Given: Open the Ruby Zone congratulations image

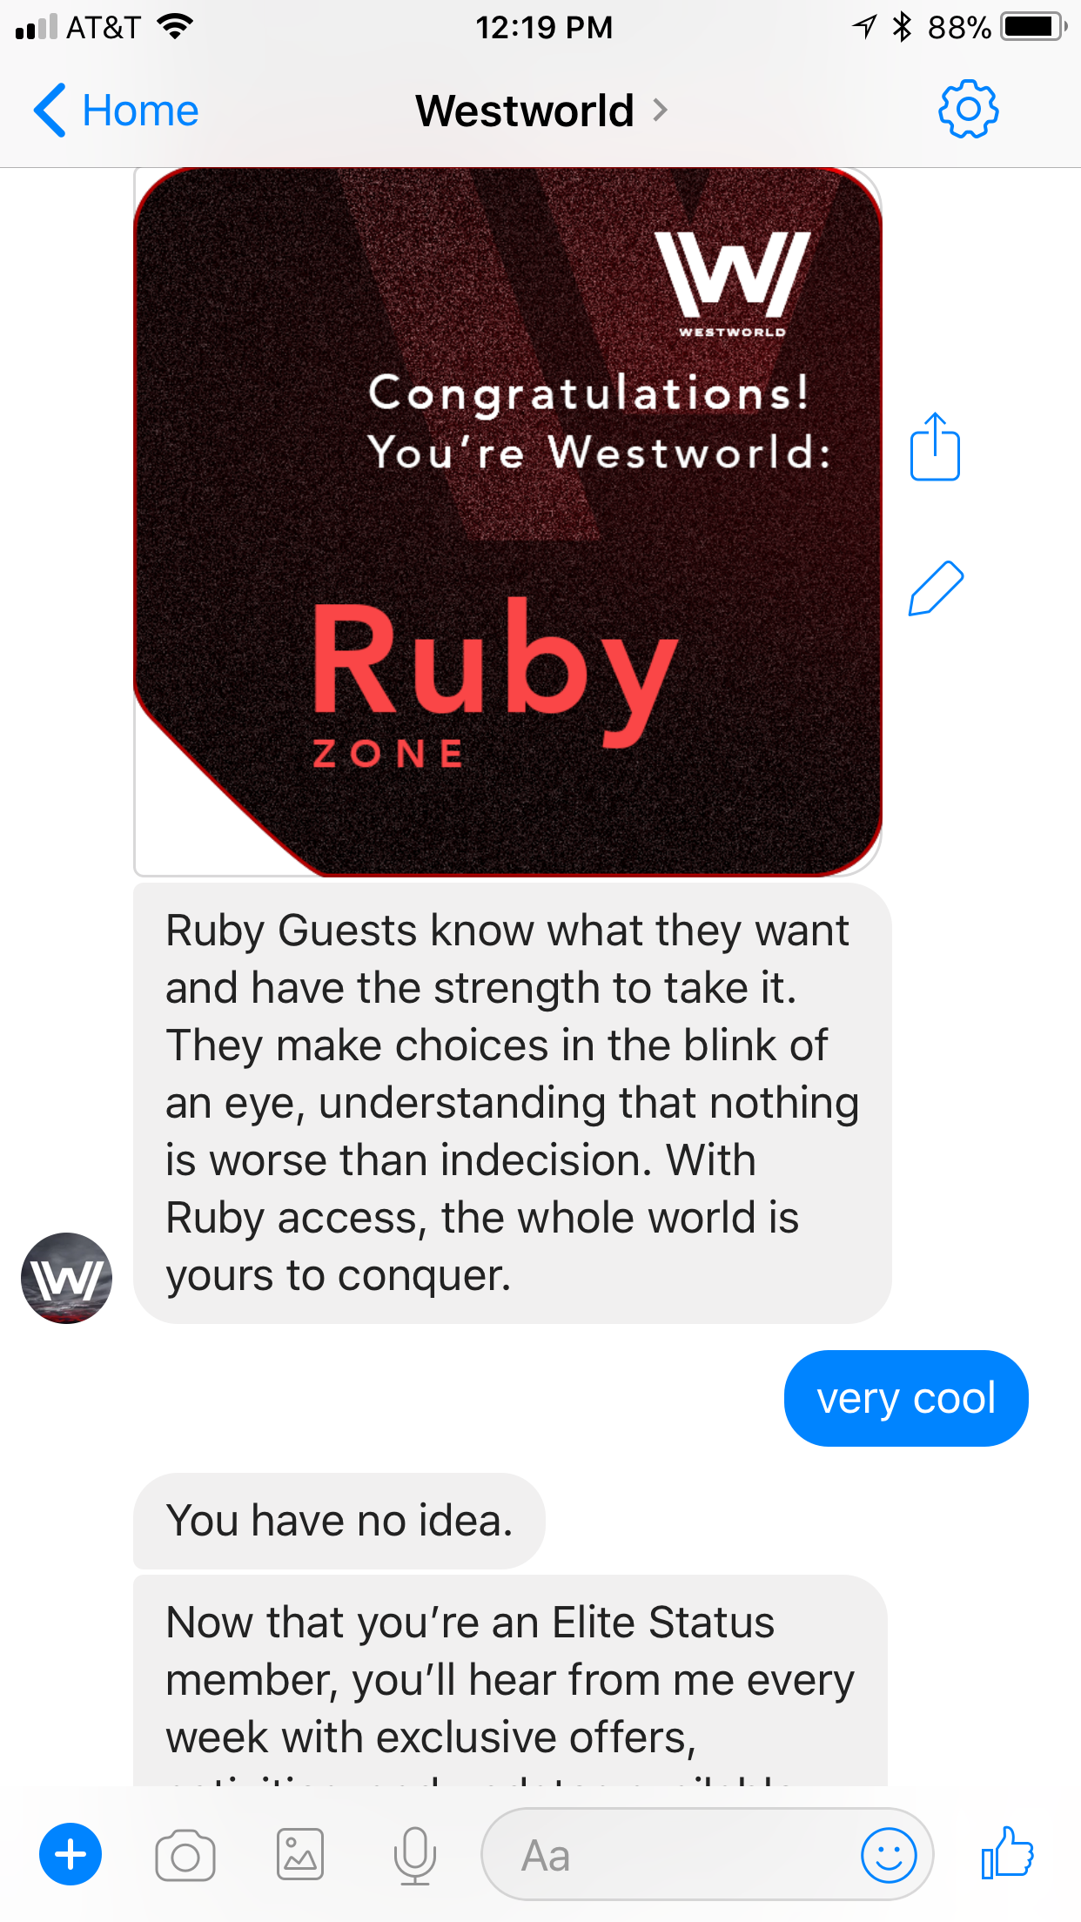Looking at the screenshot, I should coord(507,521).
